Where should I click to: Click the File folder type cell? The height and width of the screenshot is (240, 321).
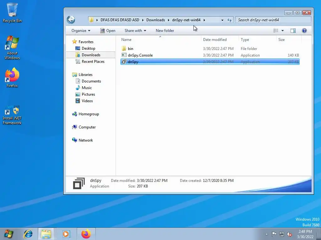pyautogui.click(x=249, y=48)
